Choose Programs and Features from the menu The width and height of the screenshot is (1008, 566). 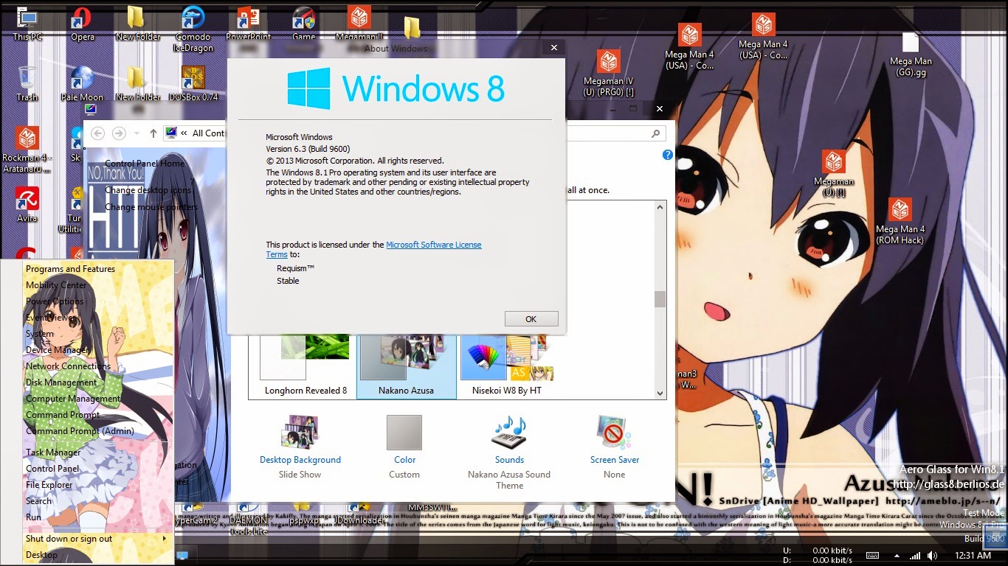coord(70,269)
